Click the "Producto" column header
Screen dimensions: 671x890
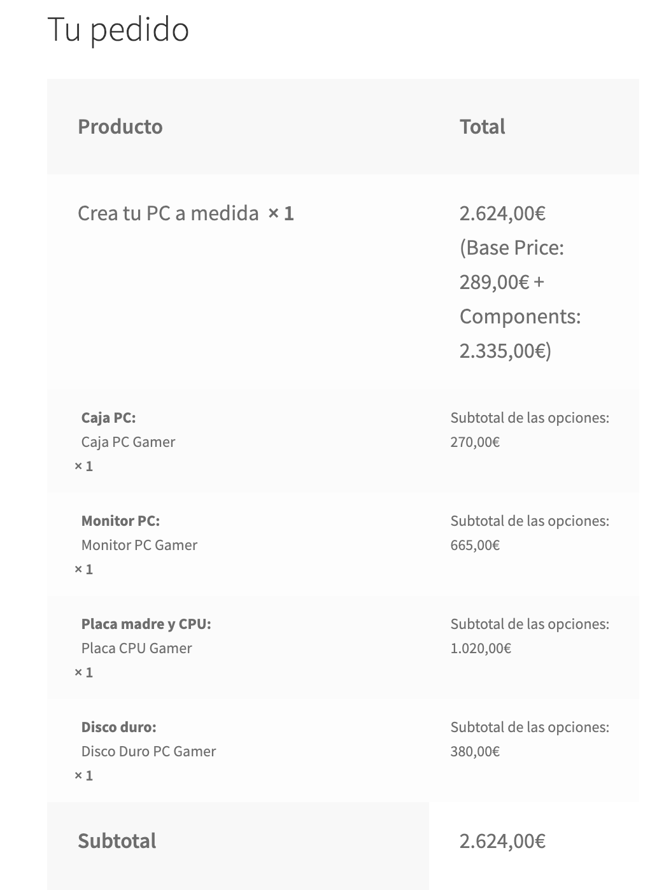coord(120,127)
